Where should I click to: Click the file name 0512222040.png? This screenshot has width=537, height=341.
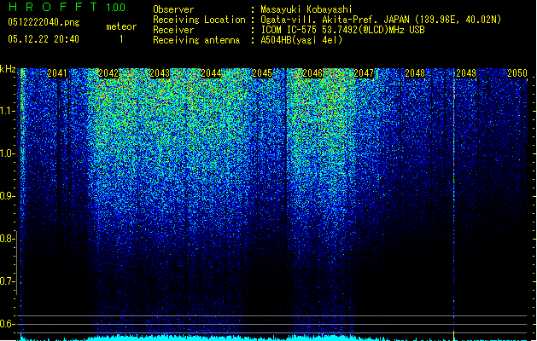[44, 23]
